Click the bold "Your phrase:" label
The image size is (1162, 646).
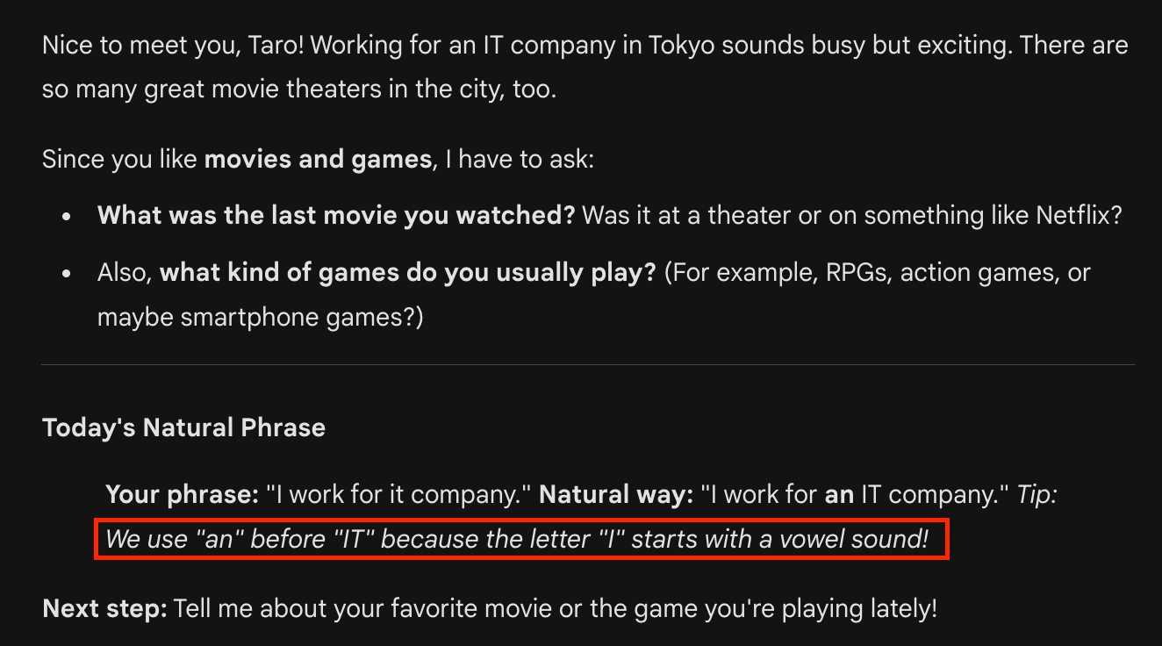pos(182,494)
